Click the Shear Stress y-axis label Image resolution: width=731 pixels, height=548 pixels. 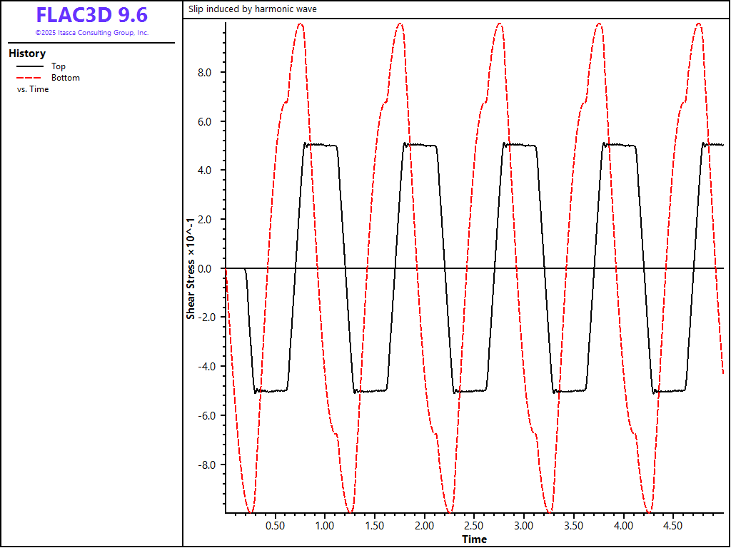coord(191,269)
